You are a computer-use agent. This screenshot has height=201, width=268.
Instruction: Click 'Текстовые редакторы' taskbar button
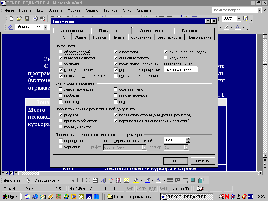click(132, 197)
